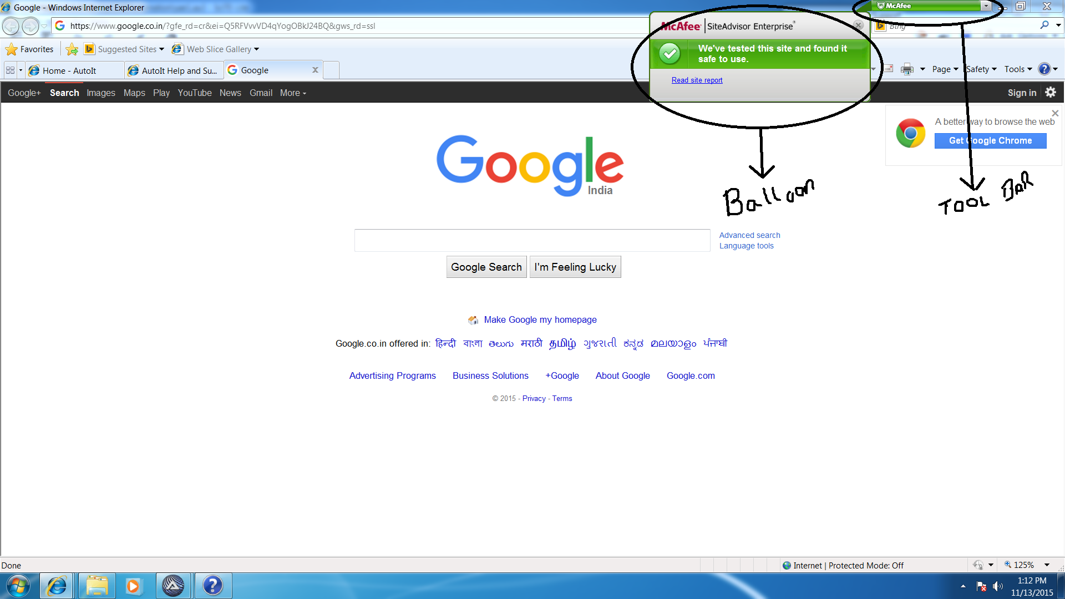The image size is (1065, 599).
Task: Click the blue Help question mark icon
Action: [1044, 69]
